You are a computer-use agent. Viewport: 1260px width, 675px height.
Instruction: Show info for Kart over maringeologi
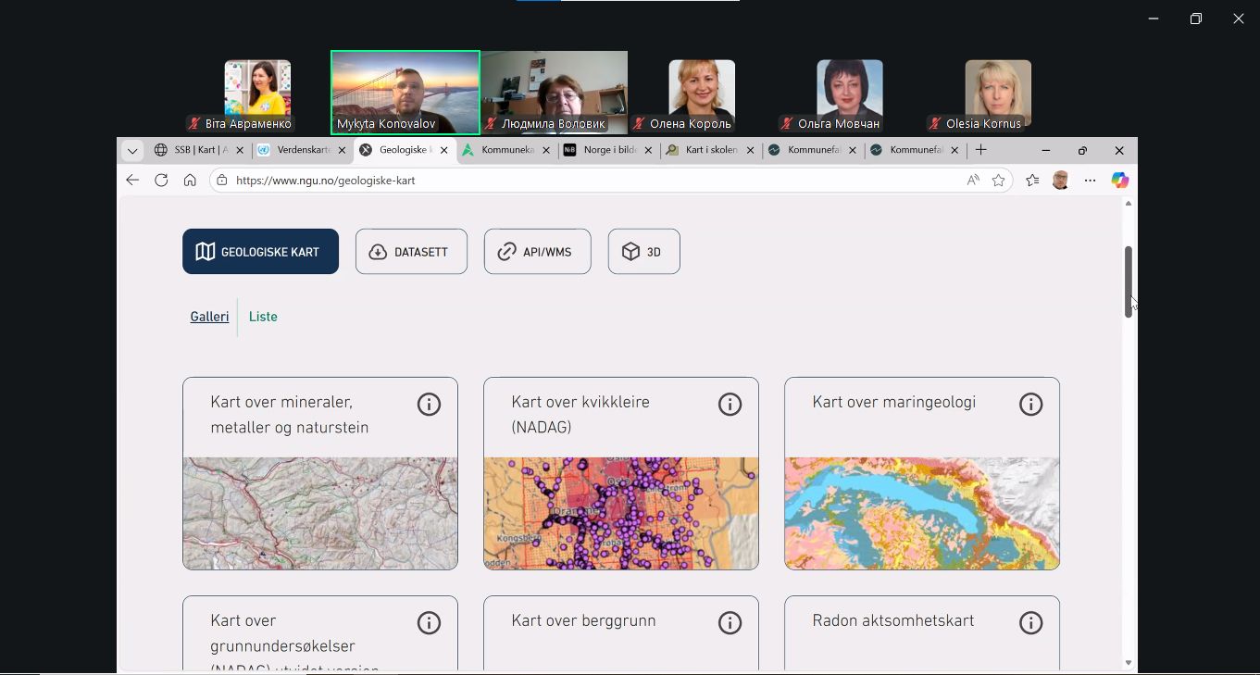(x=1030, y=404)
